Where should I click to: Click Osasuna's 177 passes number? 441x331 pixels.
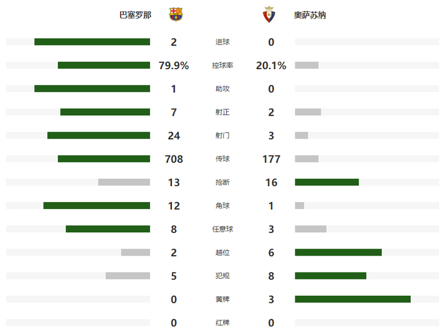coord(271,159)
